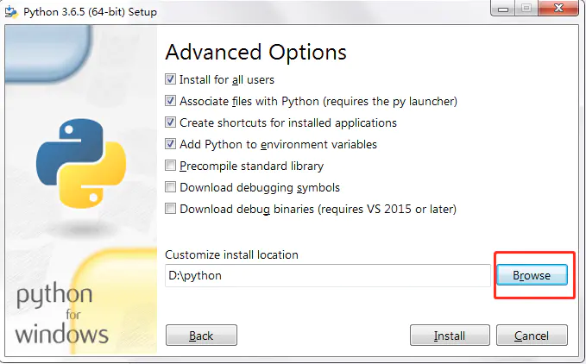Check Download debugging symbols
The width and height of the screenshot is (586, 364).
coord(170,187)
